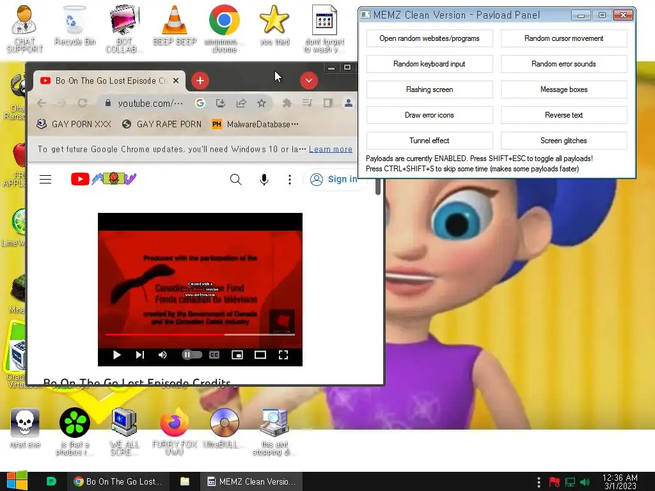Click the page vertical scrollbar in Chrome

coord(378,187)
